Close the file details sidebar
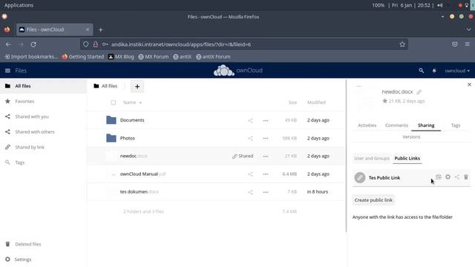The width and height of the screenshot is (475, 267). (469, 85)
